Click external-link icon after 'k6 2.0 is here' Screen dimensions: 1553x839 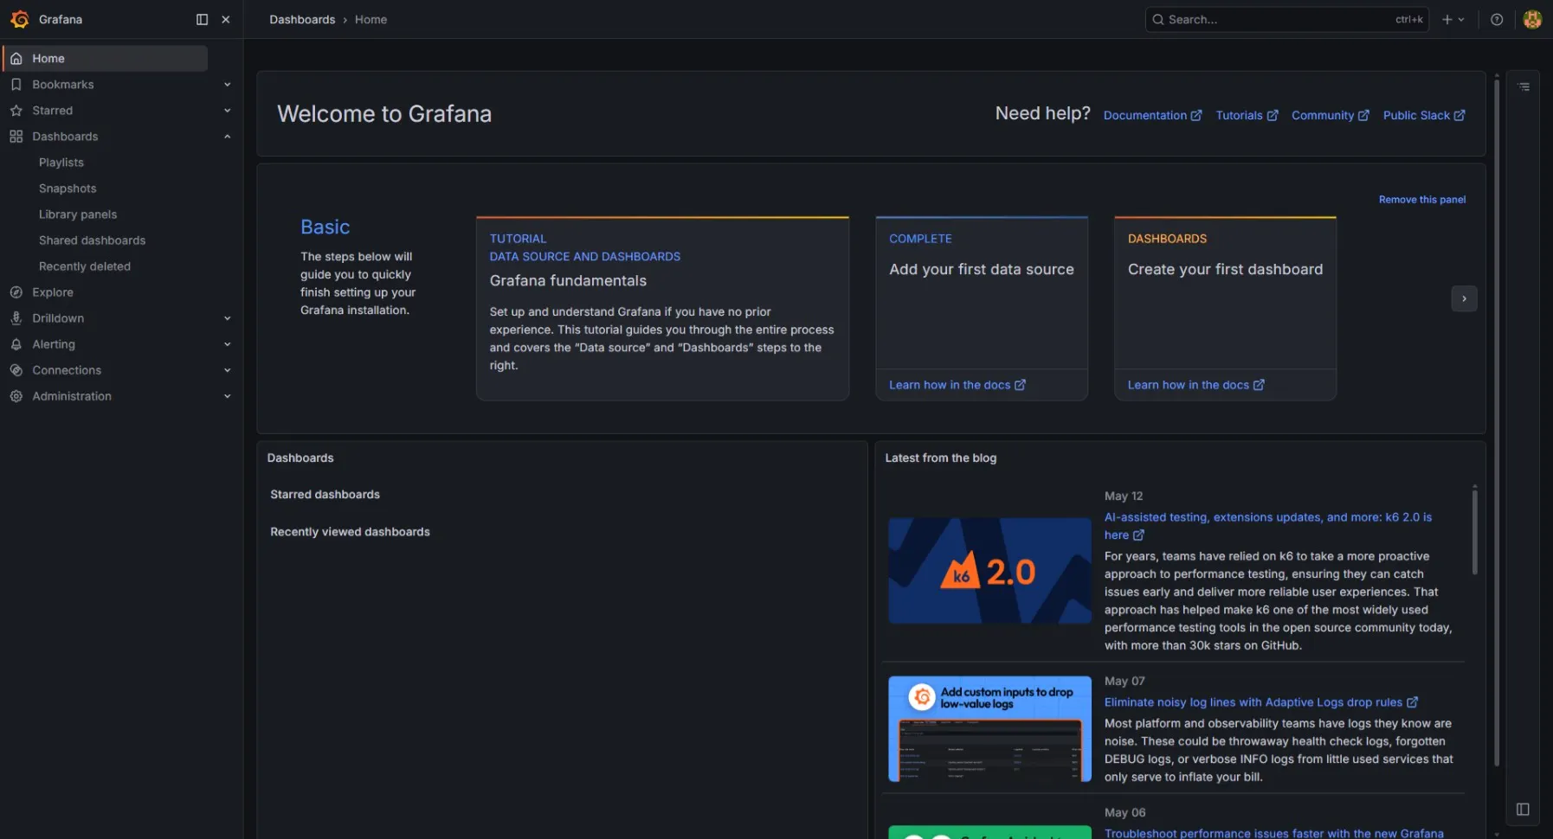(x=1138, y=535)
